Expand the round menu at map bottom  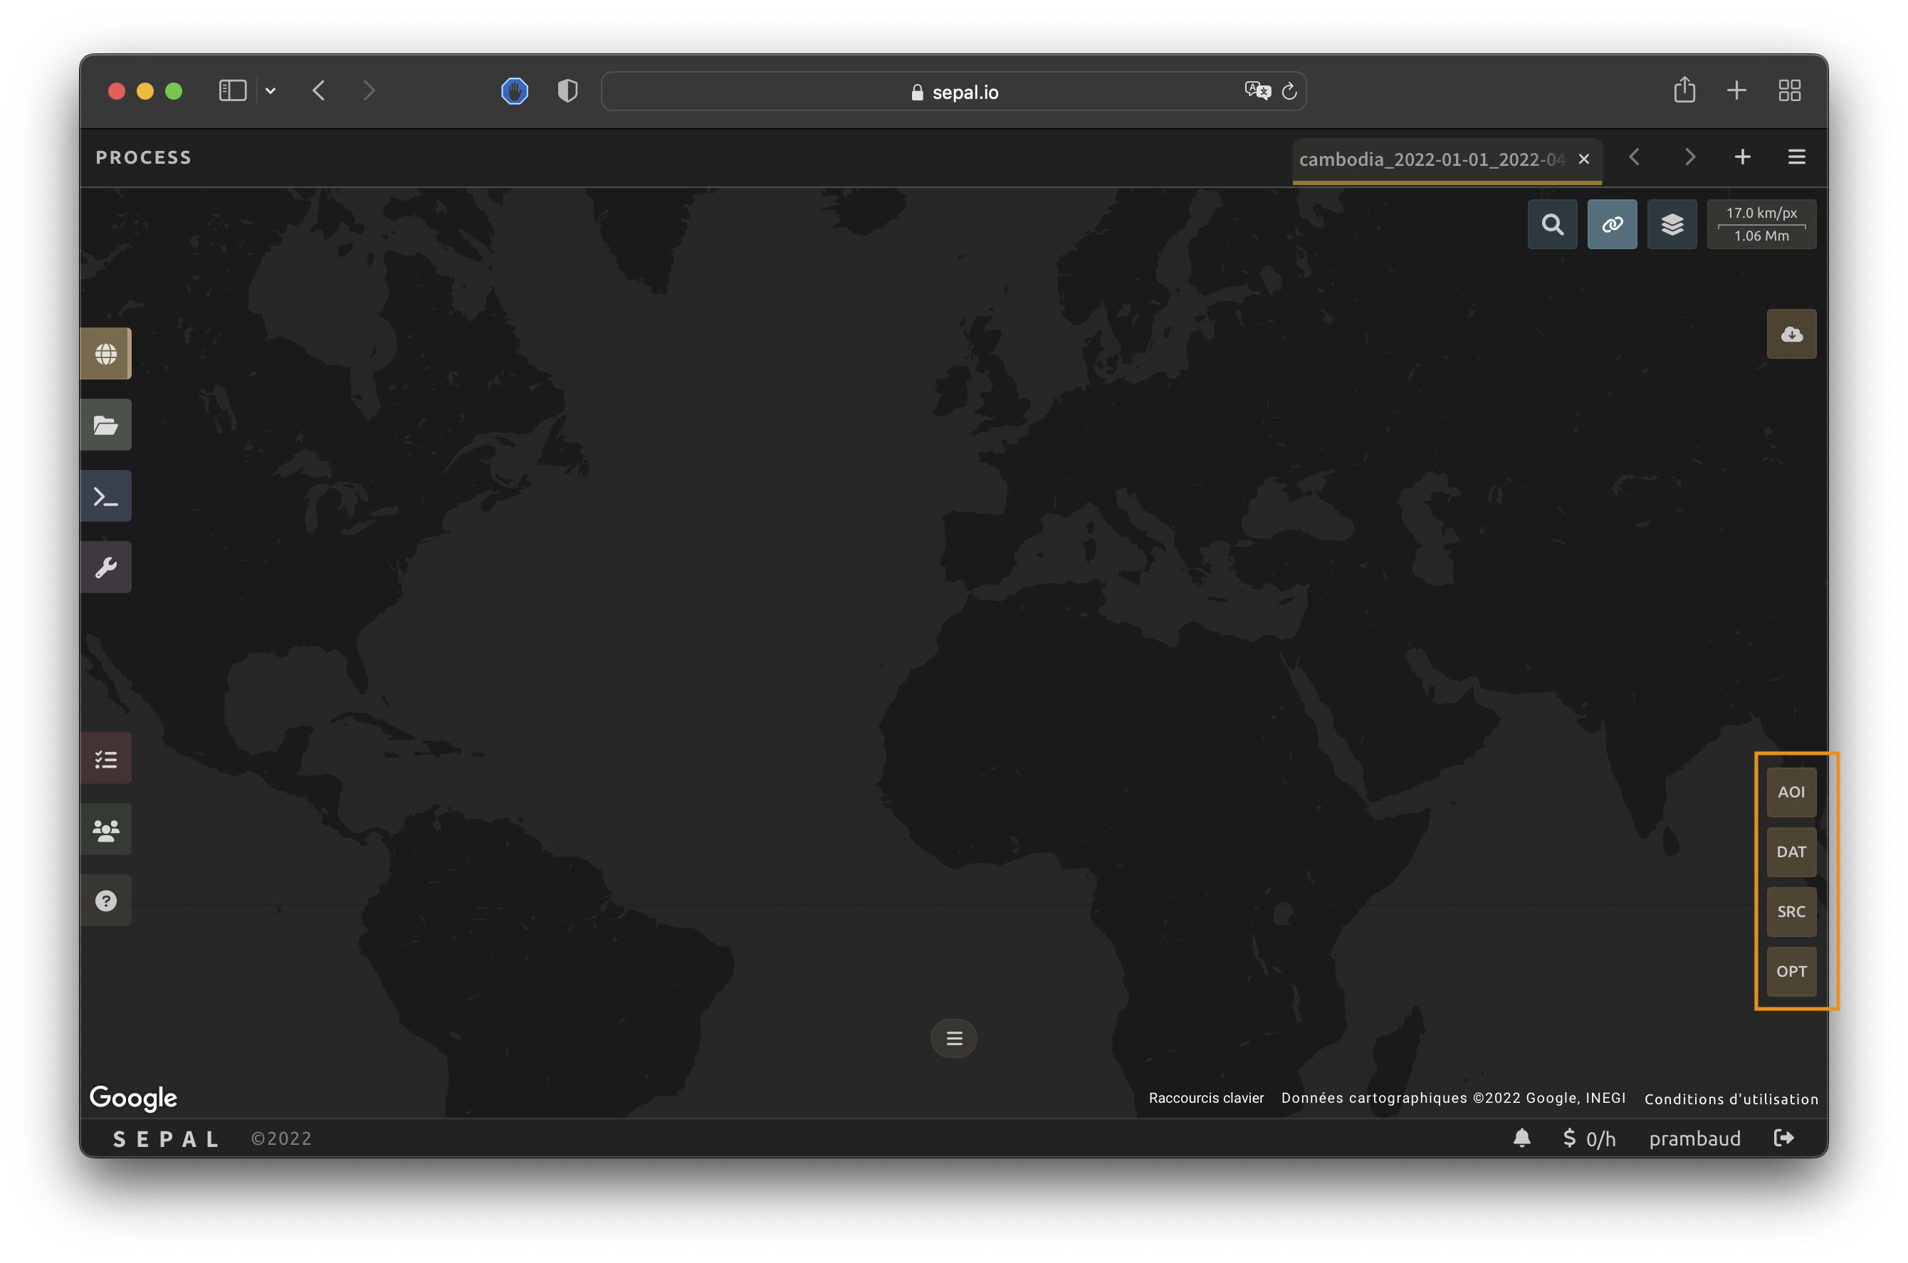[x=953, y=1038]
